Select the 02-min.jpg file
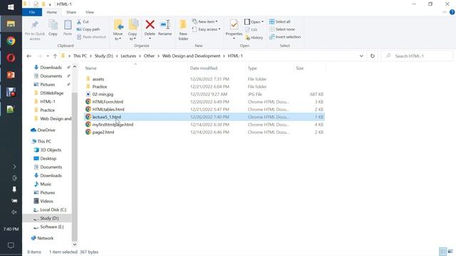456x256 pixels. [103, 94]
